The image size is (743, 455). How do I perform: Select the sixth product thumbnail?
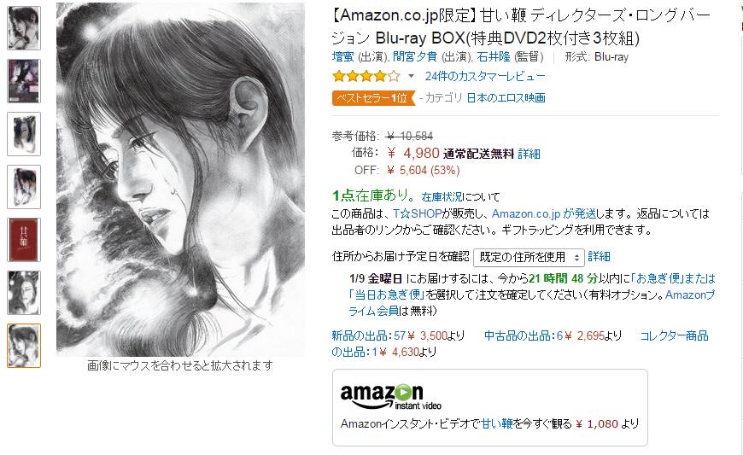tap(24, 293)
